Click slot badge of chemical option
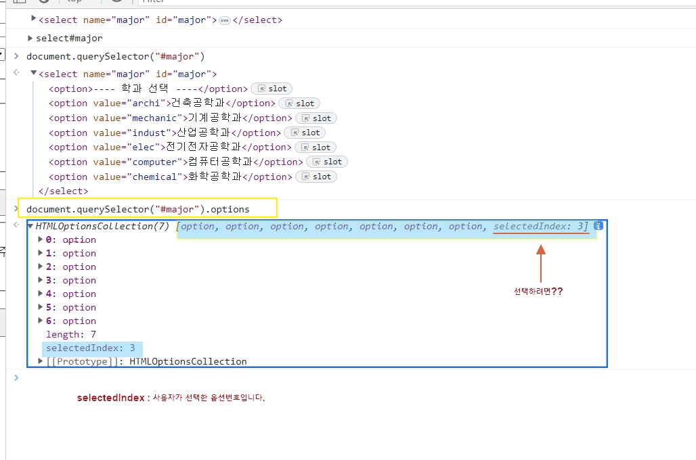696x460 pixels. [316, 177]
